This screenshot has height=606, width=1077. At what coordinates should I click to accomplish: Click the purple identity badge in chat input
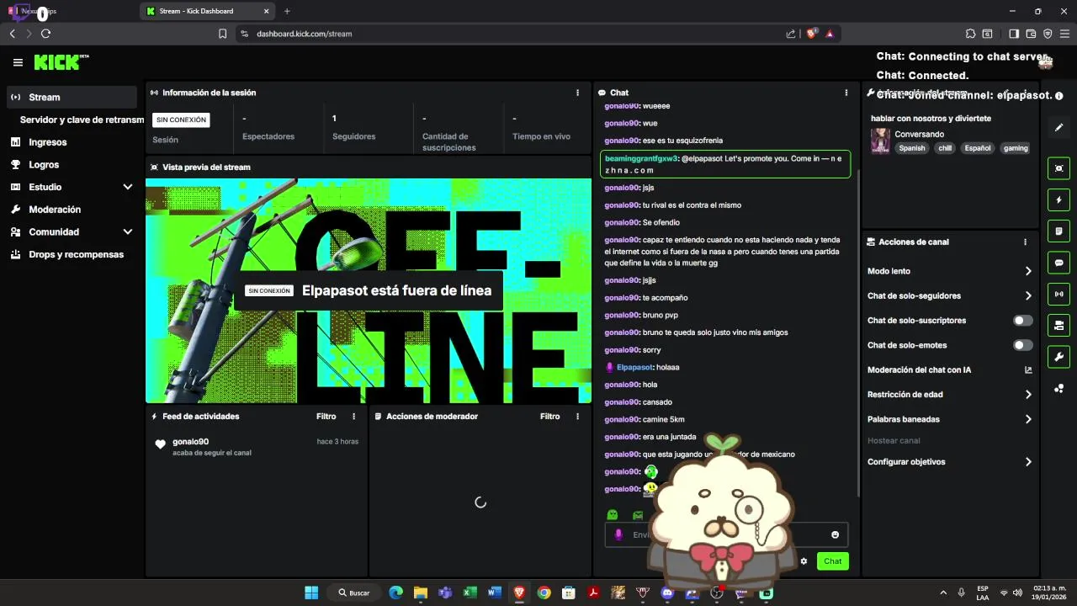pos(618,534)
